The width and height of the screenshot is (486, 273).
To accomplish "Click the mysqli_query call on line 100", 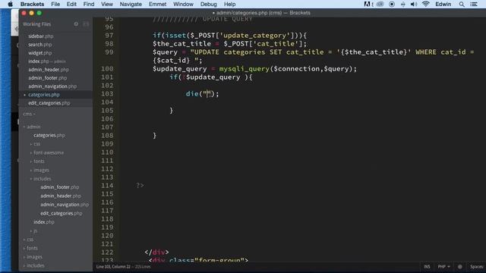I will [x=245, y=69].
